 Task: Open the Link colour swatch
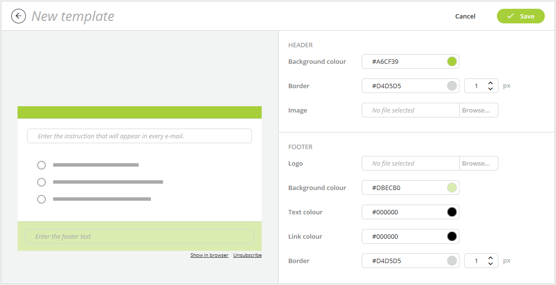451,236
